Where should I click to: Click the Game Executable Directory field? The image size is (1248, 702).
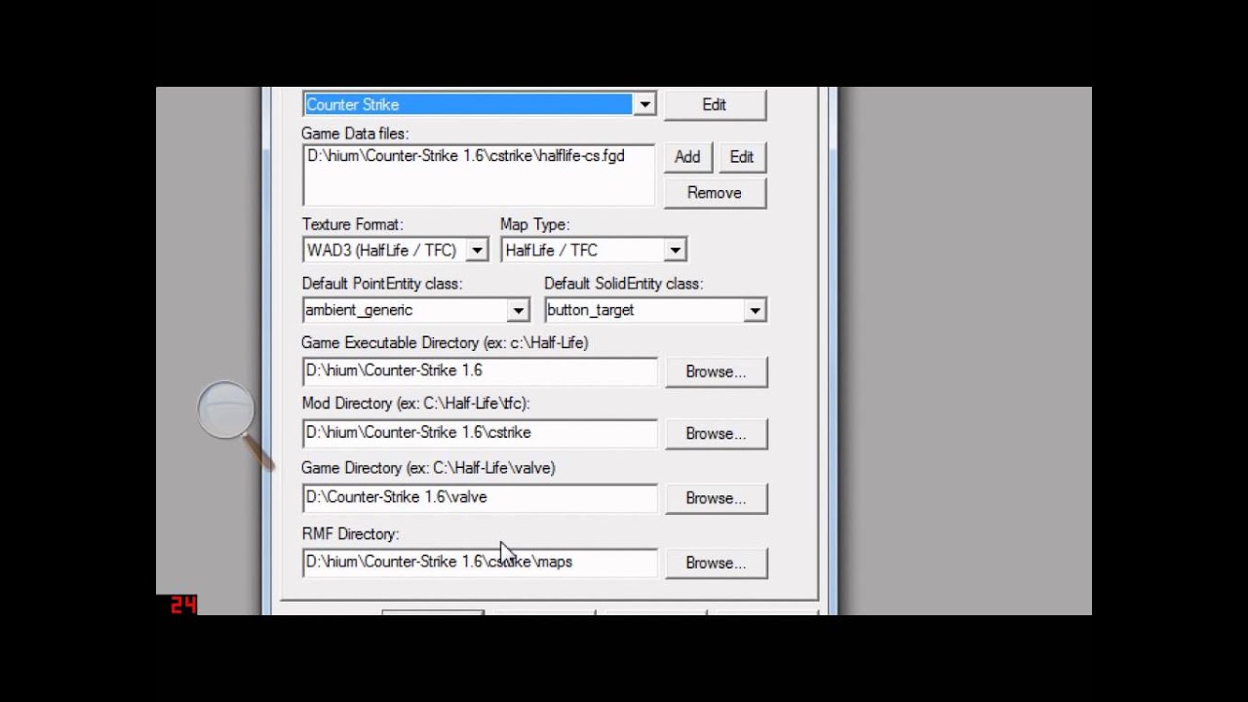point(480,371)
